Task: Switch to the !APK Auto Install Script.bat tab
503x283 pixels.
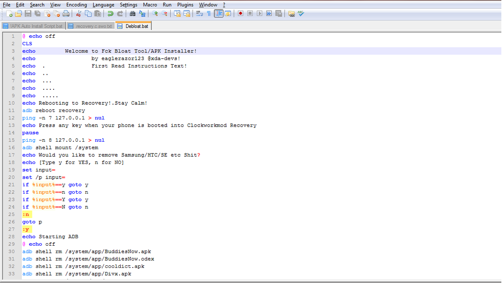Action: point(33,26)
